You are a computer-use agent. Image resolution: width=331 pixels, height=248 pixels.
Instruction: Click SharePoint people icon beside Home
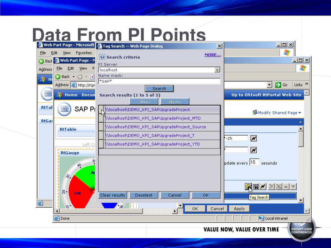pyautogui.click(x=60, y=95)
